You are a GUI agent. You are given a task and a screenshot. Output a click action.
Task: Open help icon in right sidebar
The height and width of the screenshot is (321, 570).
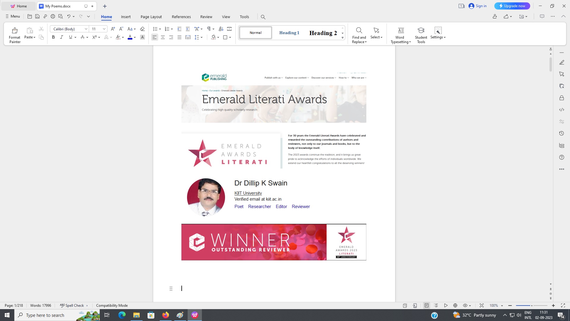pos(562,157)
